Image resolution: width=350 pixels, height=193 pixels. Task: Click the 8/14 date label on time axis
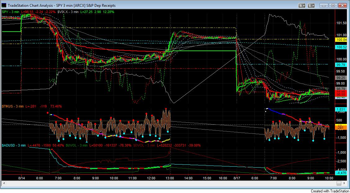pos(21,178)
